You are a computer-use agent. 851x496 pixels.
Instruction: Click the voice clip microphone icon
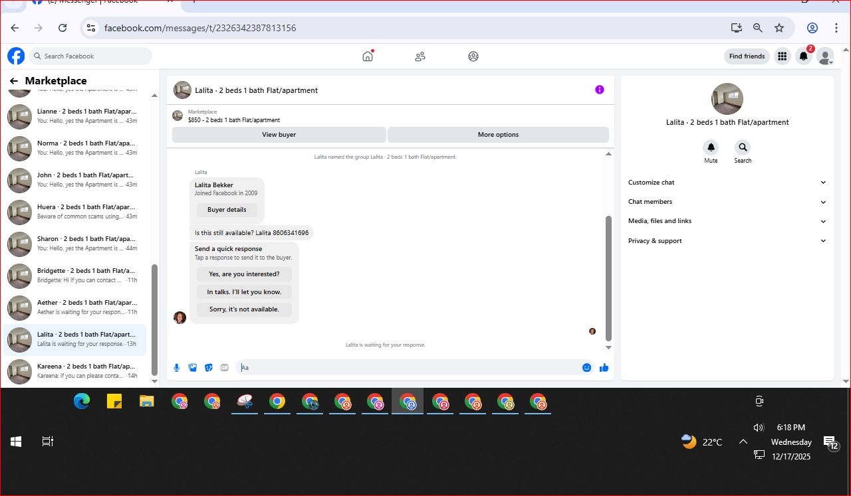coord(177,367)
